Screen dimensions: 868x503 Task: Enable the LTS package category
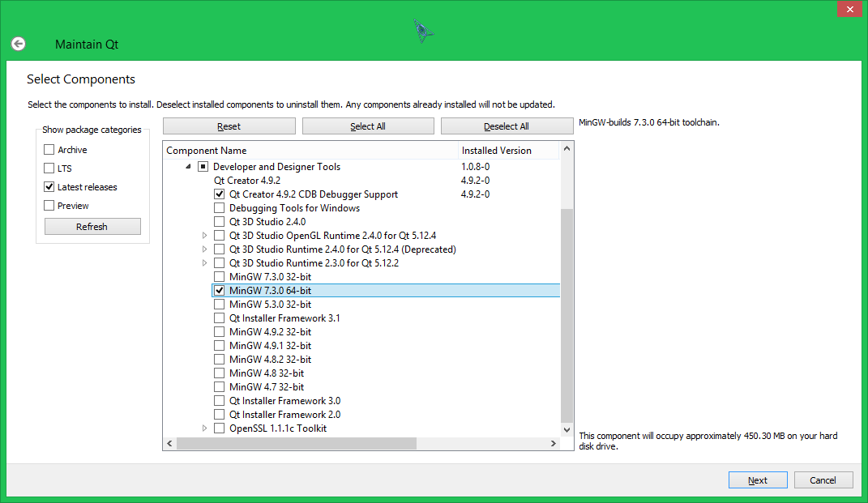click(49, 168)
